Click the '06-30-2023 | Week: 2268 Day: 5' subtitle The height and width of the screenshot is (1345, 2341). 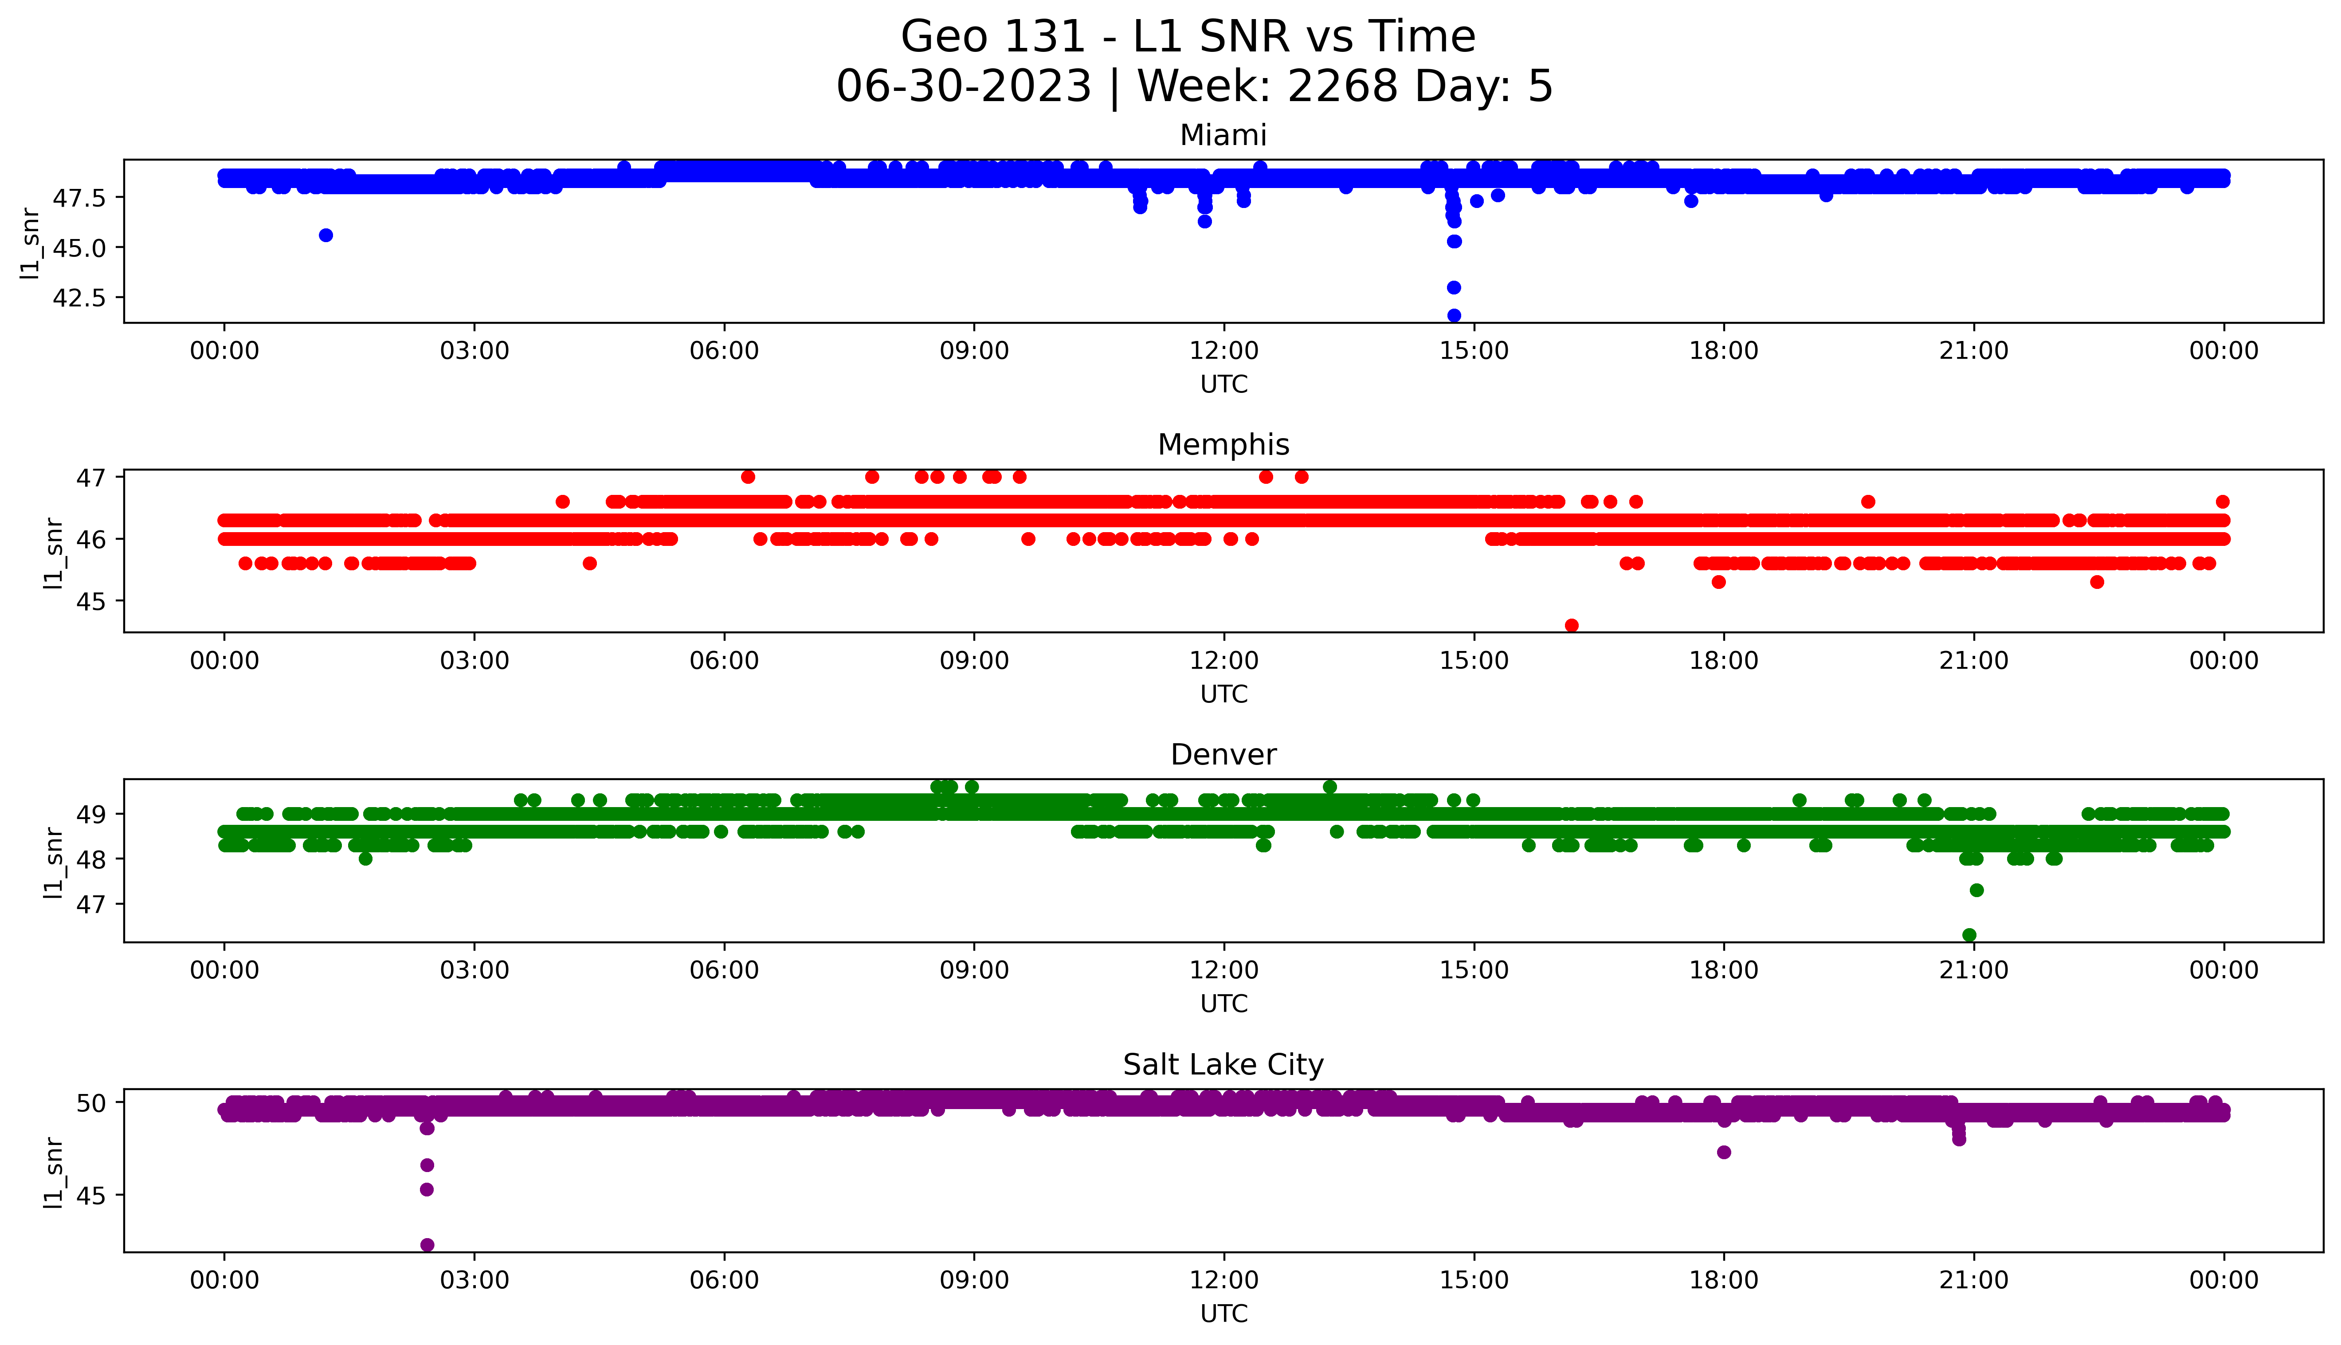(x=1194, y=86)
